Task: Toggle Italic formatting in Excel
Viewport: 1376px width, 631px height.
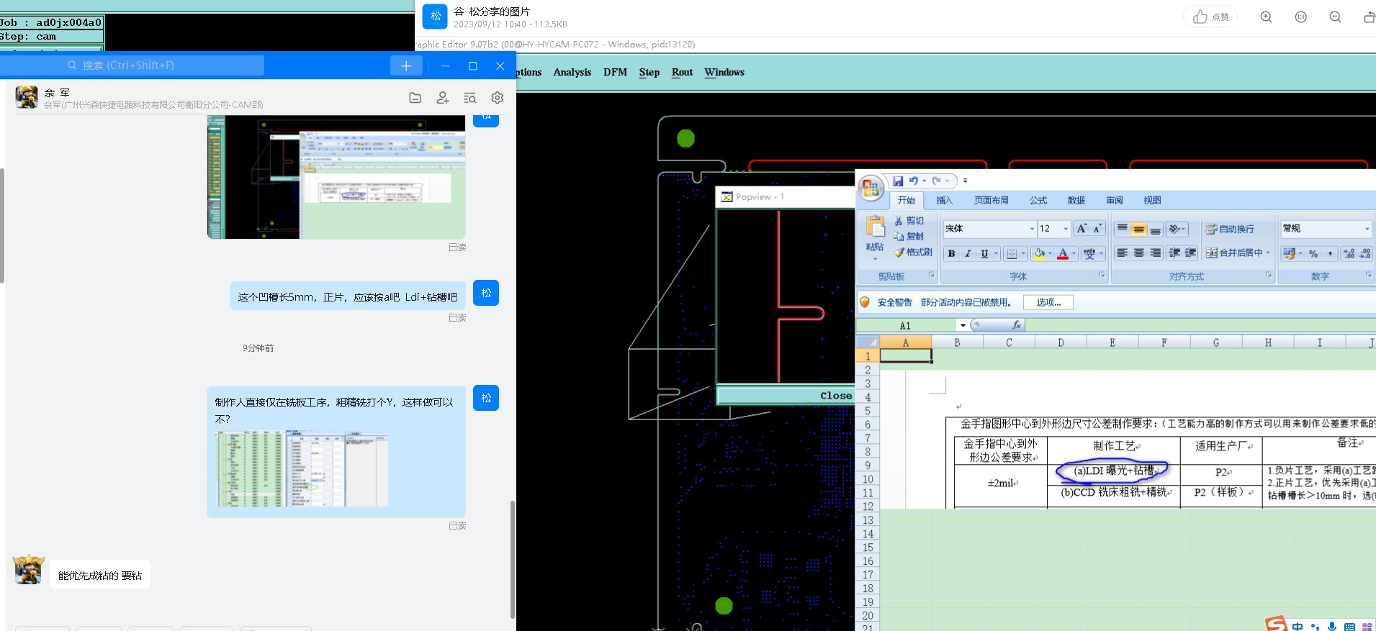Action: [x=968, y=253]
